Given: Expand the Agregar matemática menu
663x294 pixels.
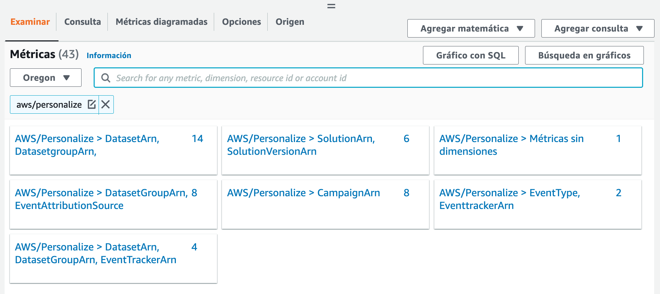Looking at the screenshot, I should tap(471, 28).
